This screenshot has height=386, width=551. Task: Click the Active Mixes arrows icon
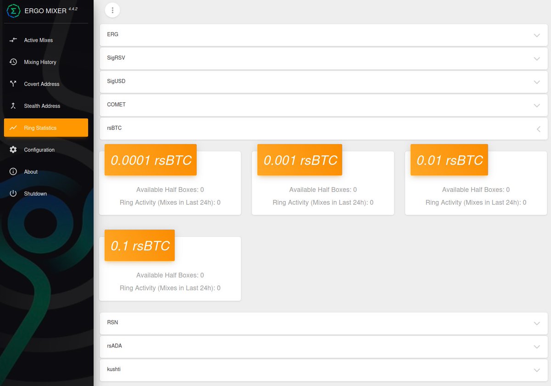[13, 40]
